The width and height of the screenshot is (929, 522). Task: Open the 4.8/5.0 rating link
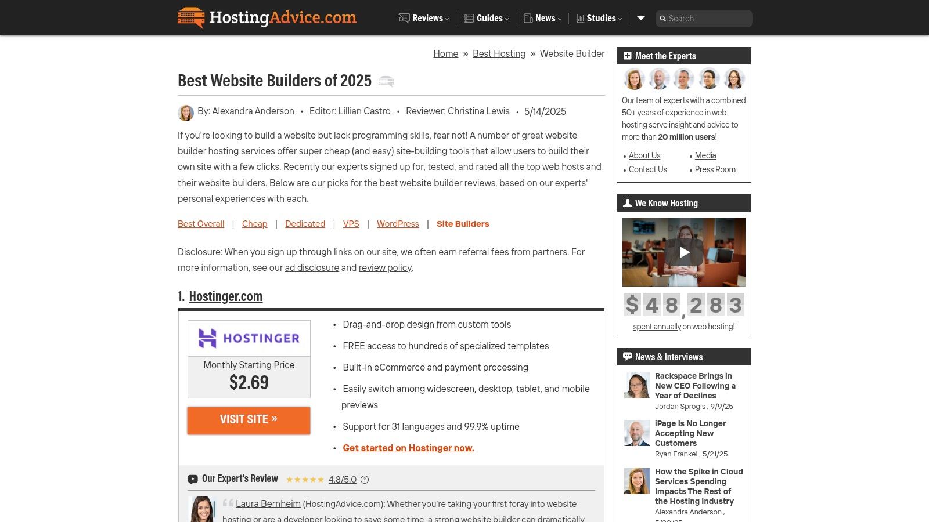click(343, 480)
